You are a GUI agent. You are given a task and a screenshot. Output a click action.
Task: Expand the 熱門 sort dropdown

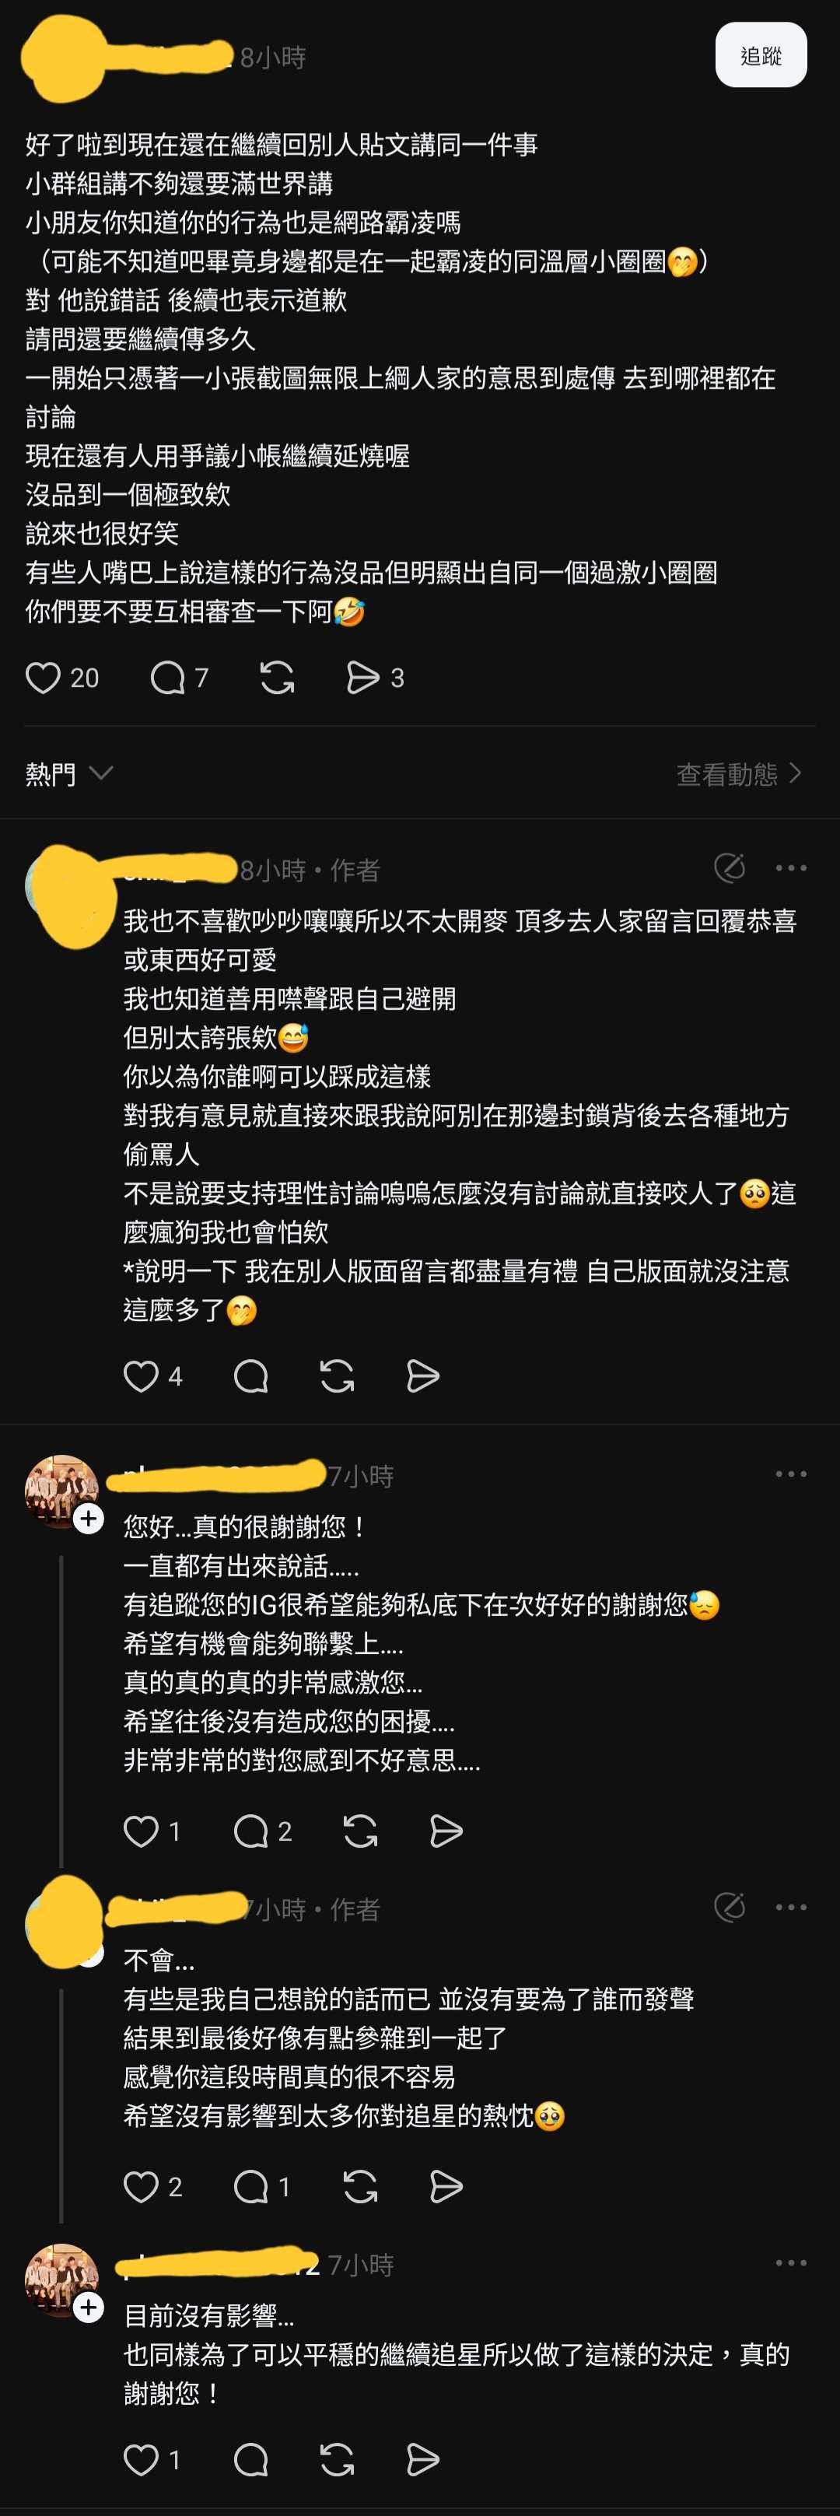tap(68, 773)
